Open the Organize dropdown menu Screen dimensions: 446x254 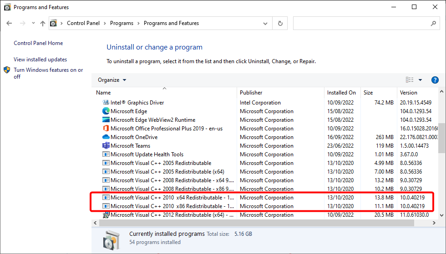pos(112,80)
